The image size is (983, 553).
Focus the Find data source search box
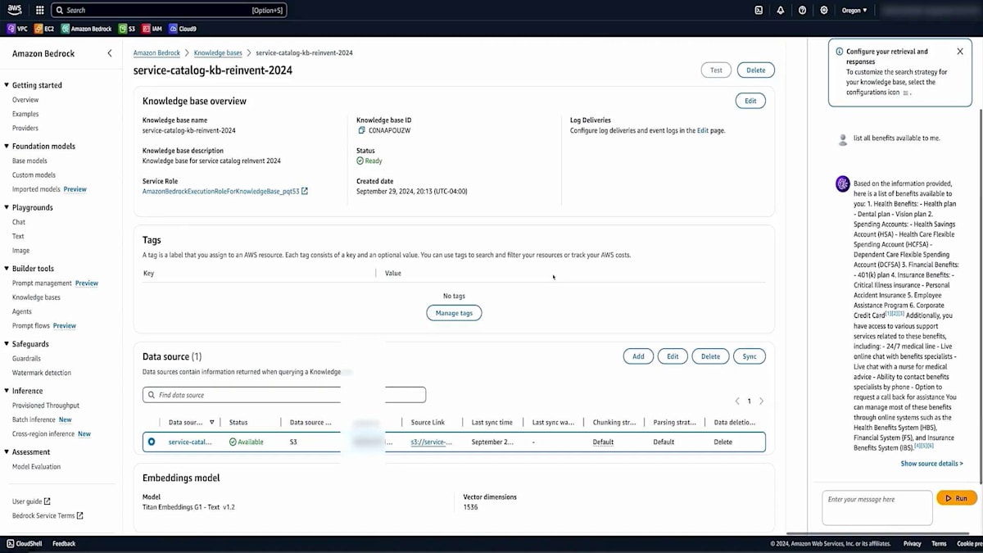[284, 395]
